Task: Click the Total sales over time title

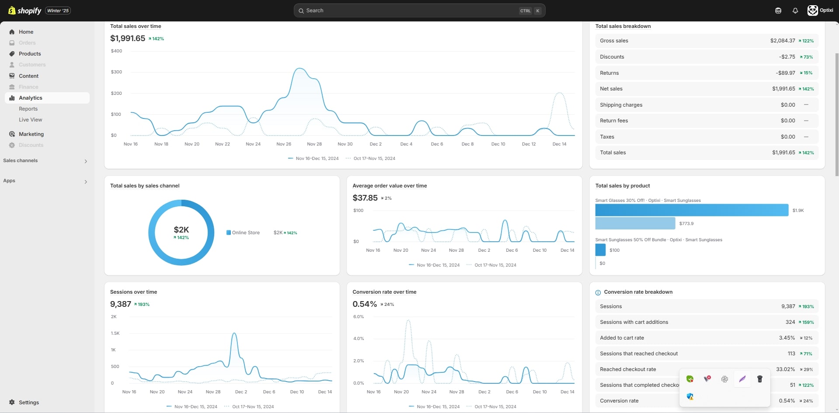Action: pos(136,26)
